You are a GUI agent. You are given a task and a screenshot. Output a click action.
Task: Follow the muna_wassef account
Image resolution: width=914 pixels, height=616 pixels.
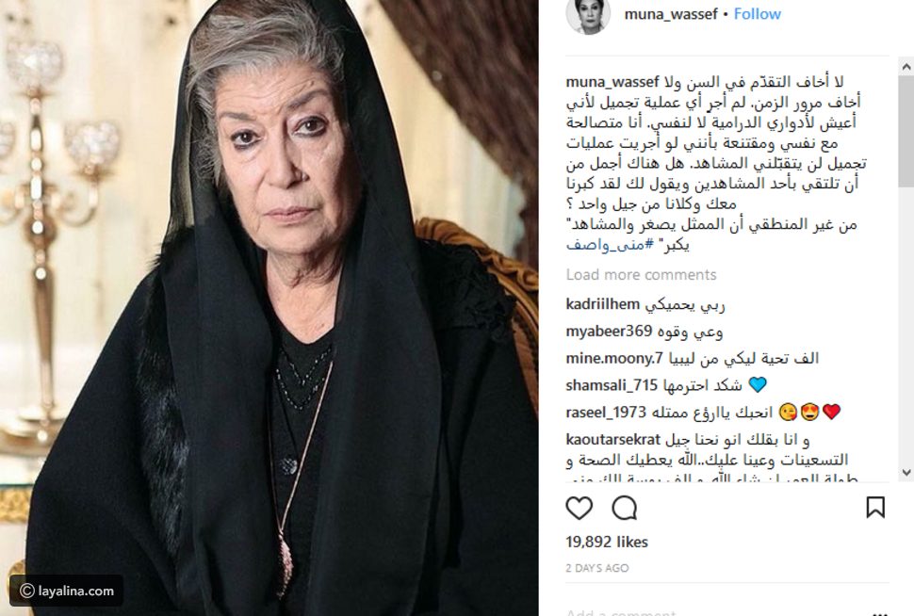[758, 14]
